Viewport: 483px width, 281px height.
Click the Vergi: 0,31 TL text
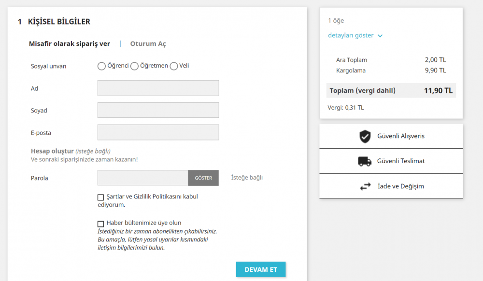pyautogui.click(x=346, y=108)
